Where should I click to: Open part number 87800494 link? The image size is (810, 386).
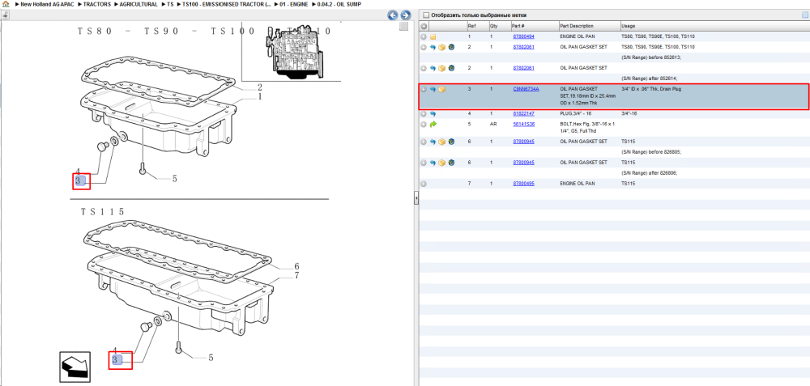(523, 37)
